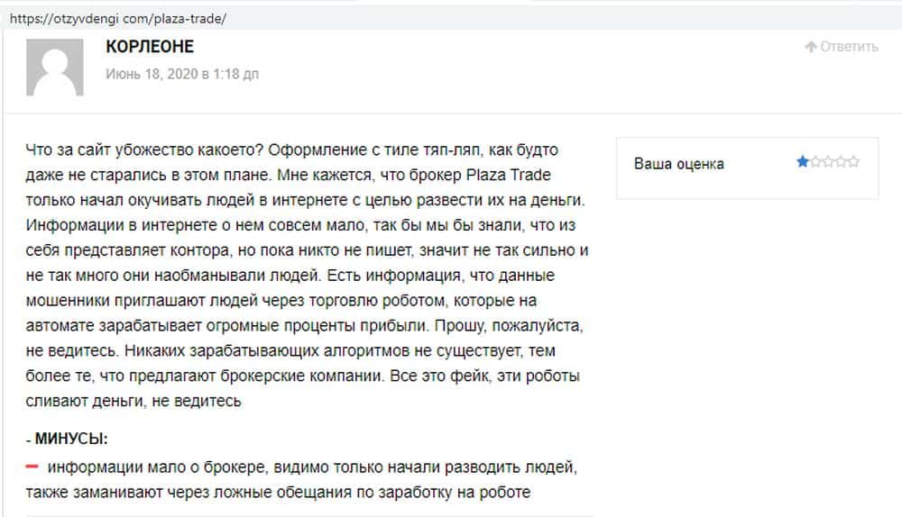Click the otzyvdengi URL text at top
This screenshot has width=902, height=517.
coord(118,18)
